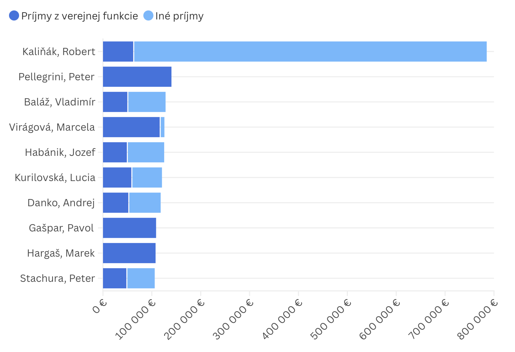
Task: Click Kaliňák's light blue other income bar
Action: 310,51
